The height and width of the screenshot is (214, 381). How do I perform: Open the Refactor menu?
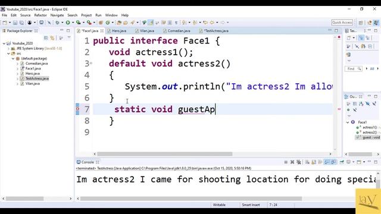[40, 15]
